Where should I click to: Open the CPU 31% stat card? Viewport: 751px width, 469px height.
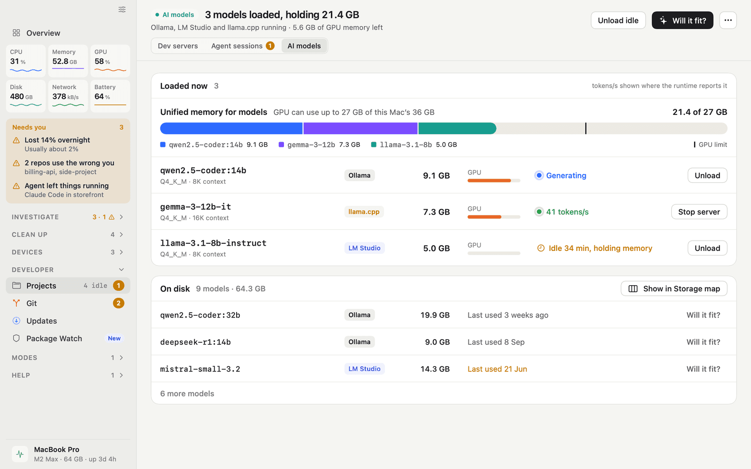(x=26, y=61)
